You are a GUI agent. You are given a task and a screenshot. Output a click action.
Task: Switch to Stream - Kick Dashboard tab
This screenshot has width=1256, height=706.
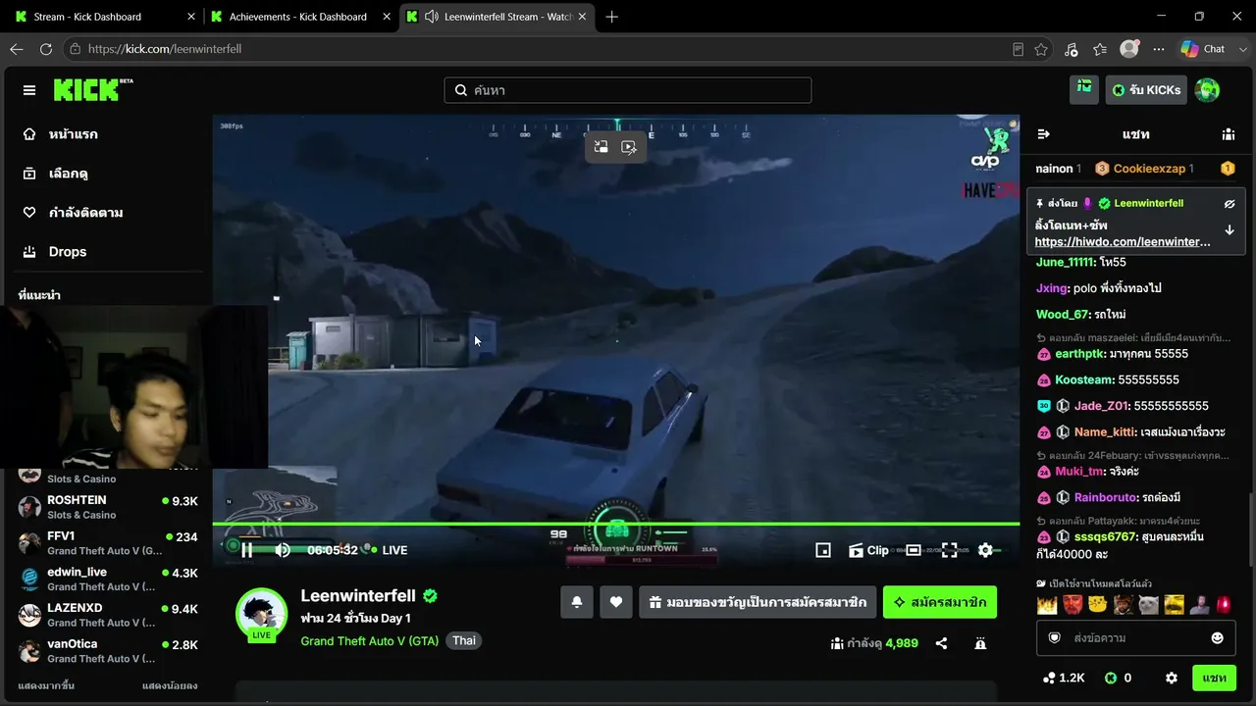(102, 17)
